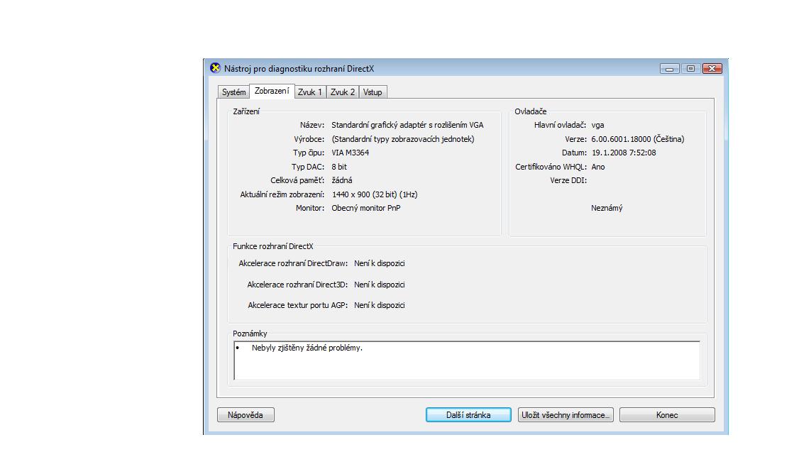Click the Další stránka button
The width and height of the screenshot is (794, 474).
[x=468, y=414]
